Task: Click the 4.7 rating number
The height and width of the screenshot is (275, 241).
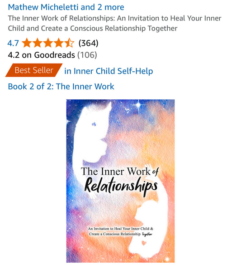Action: tap(13, 43)
